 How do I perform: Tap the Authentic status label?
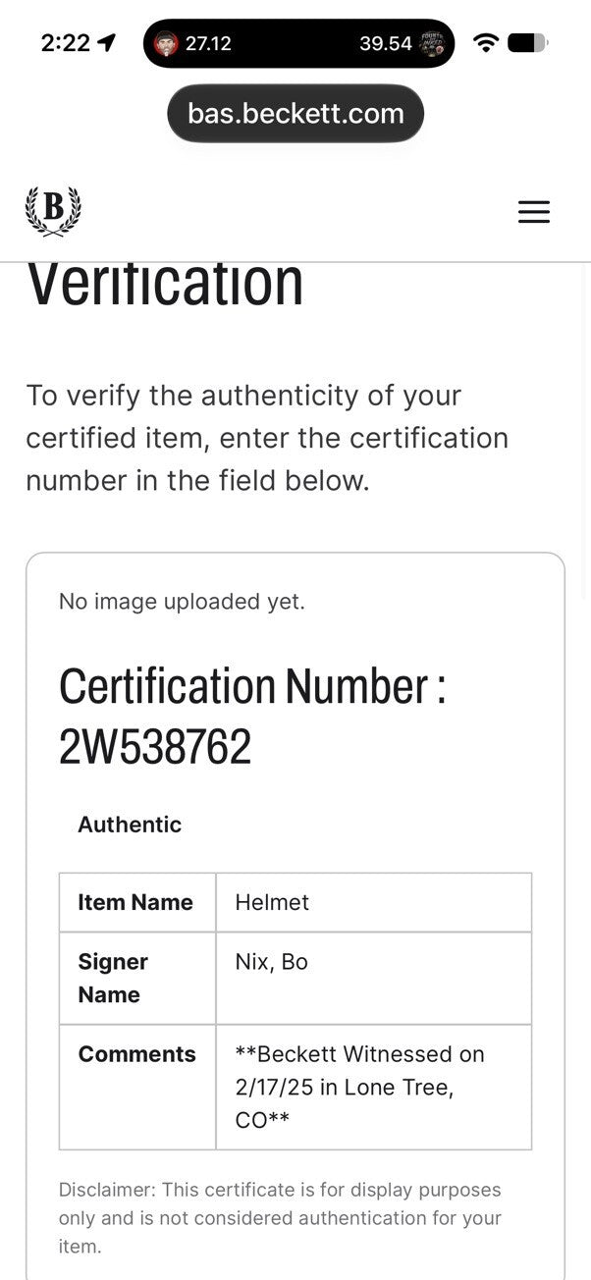tap(130, 825)
